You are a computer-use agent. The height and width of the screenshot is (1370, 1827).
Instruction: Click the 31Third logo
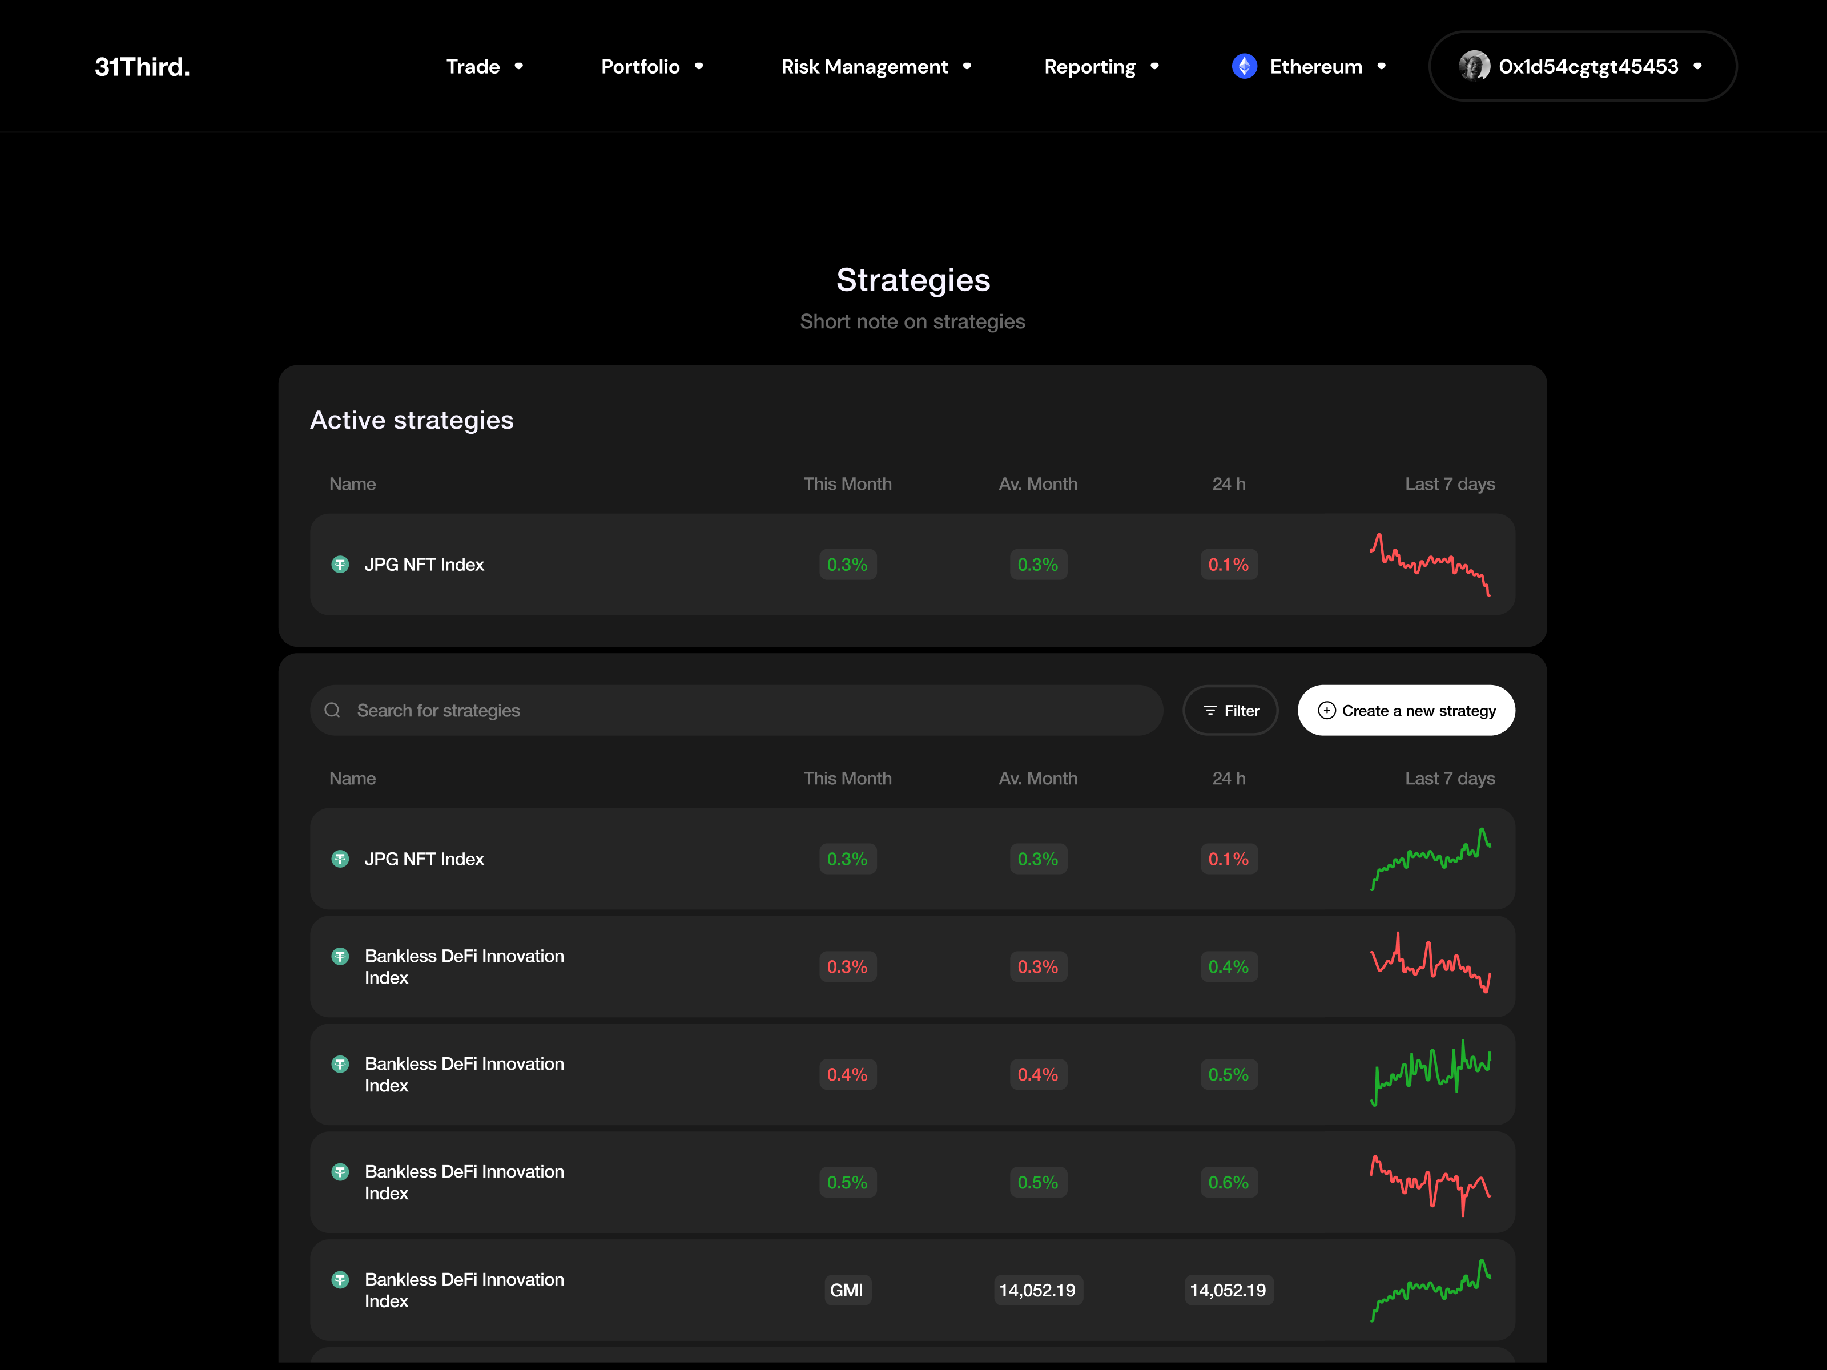point(142,67)
